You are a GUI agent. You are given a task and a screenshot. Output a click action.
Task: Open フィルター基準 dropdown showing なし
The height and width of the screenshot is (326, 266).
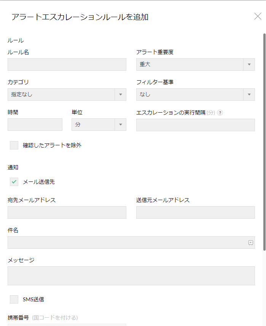249,94
